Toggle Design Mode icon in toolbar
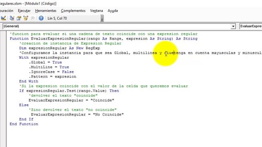This screenshot has height=147, width=262. 3,18
